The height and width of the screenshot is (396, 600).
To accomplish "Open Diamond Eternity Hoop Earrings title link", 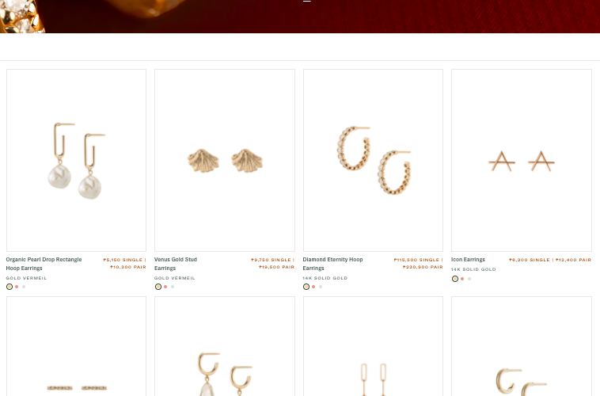I will tap(332, 264).
